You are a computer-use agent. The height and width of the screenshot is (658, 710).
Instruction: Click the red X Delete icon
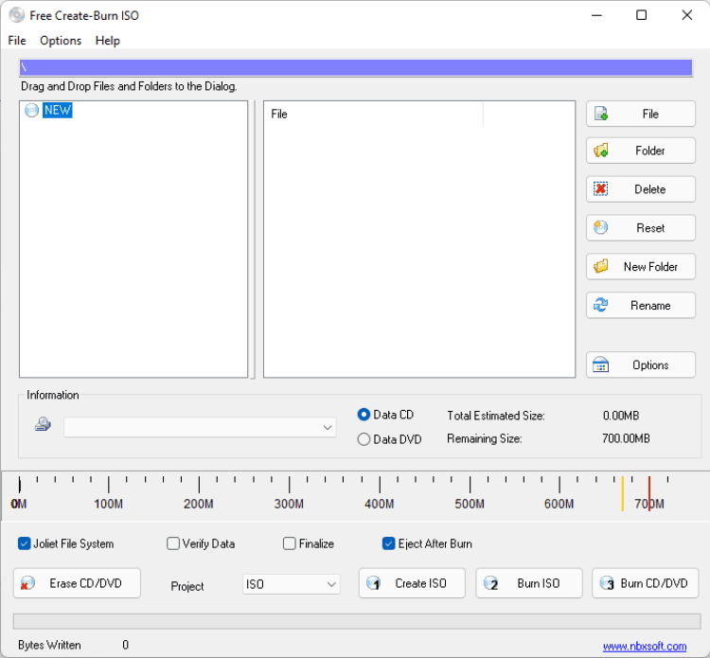[x=601, y=188]
